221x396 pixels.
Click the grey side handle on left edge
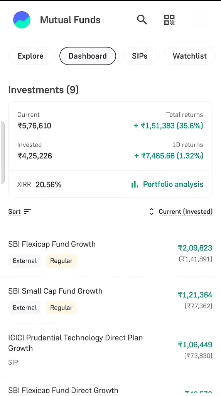point(3,153)
